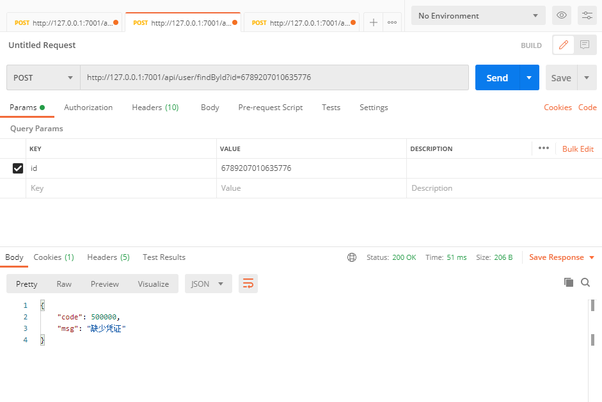Click the 51 ms time value
The image size is (602, 402).
pos(457,257)
